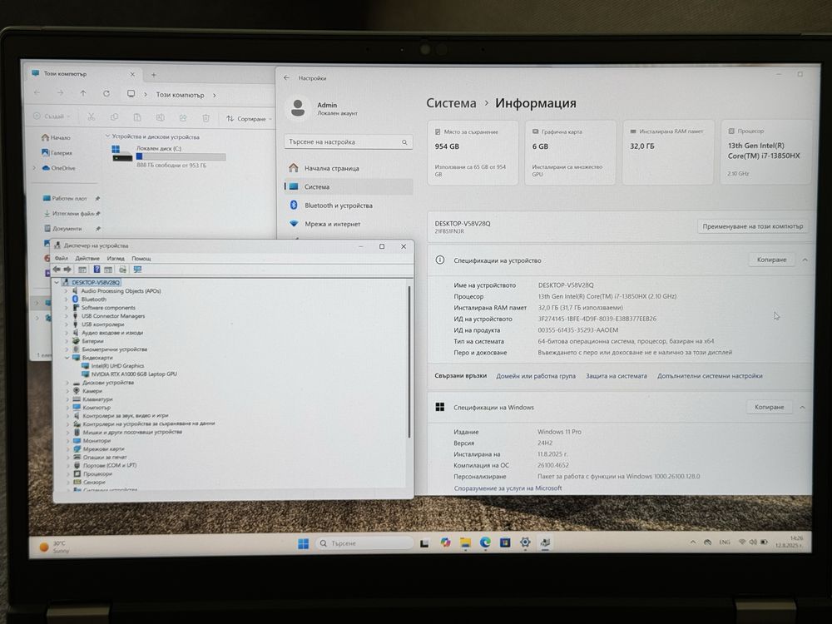Viewport: 832px width, 624px height.
Task: Click Share icon in File Explorer toolbar
Action: [x=183, y=117]
